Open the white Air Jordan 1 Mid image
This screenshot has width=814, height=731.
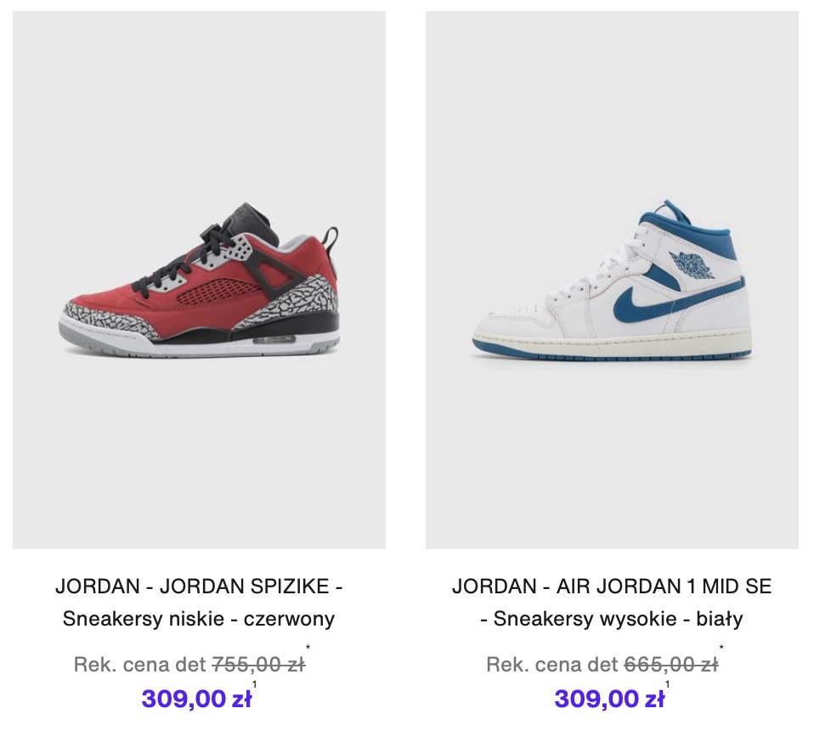click(x=612, y=280)
